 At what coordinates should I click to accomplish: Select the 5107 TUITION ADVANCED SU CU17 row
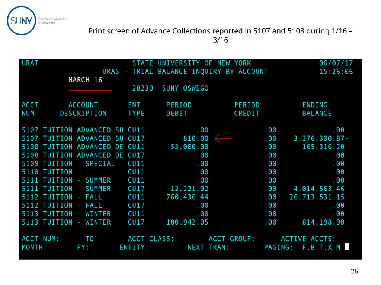[185, 139]
